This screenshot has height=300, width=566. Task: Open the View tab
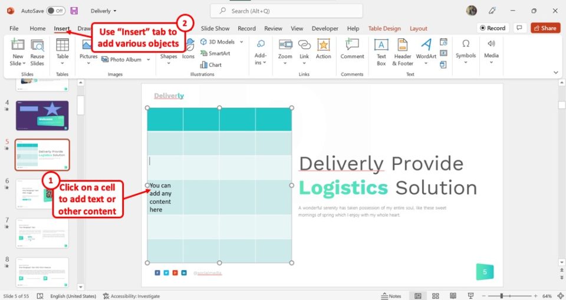[297, 28]
